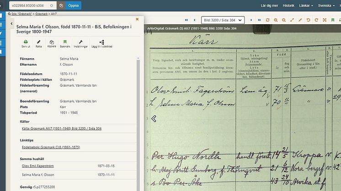Viewport: 341px width, 191px height.
Task: Click the Öppna button
Action: [73, 5]
